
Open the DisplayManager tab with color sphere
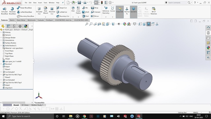[x=26, y=26]
